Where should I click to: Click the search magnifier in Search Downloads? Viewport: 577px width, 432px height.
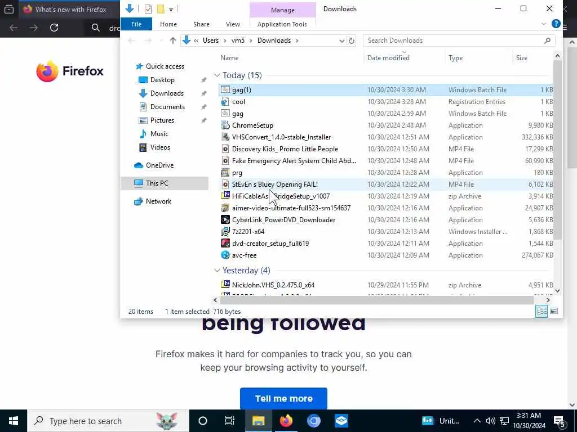pos(547,40)
